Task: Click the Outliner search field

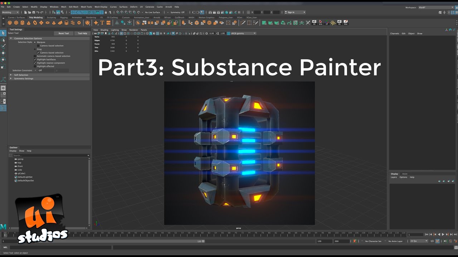Action: (51, 156)
